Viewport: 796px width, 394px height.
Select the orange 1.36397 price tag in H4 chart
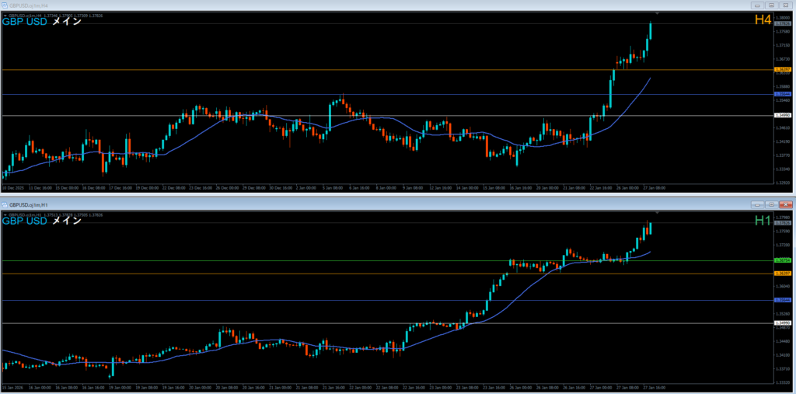pos(783,70)
